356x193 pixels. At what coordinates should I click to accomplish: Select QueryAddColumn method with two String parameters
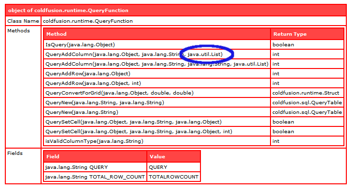coord(157,64)
